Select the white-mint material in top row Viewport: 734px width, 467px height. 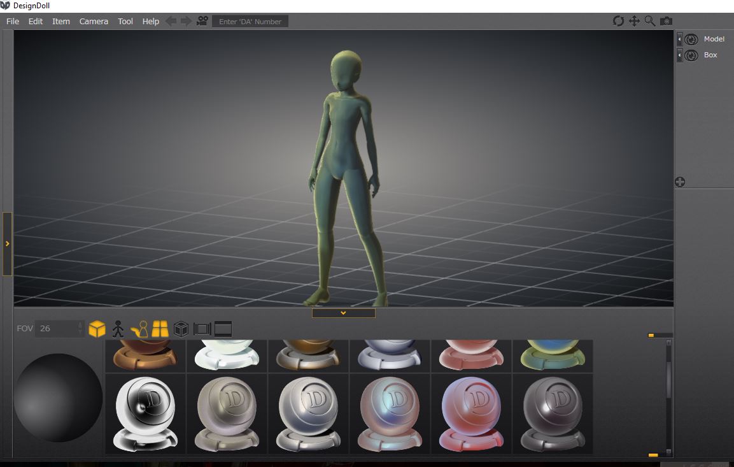coord(227,356)
